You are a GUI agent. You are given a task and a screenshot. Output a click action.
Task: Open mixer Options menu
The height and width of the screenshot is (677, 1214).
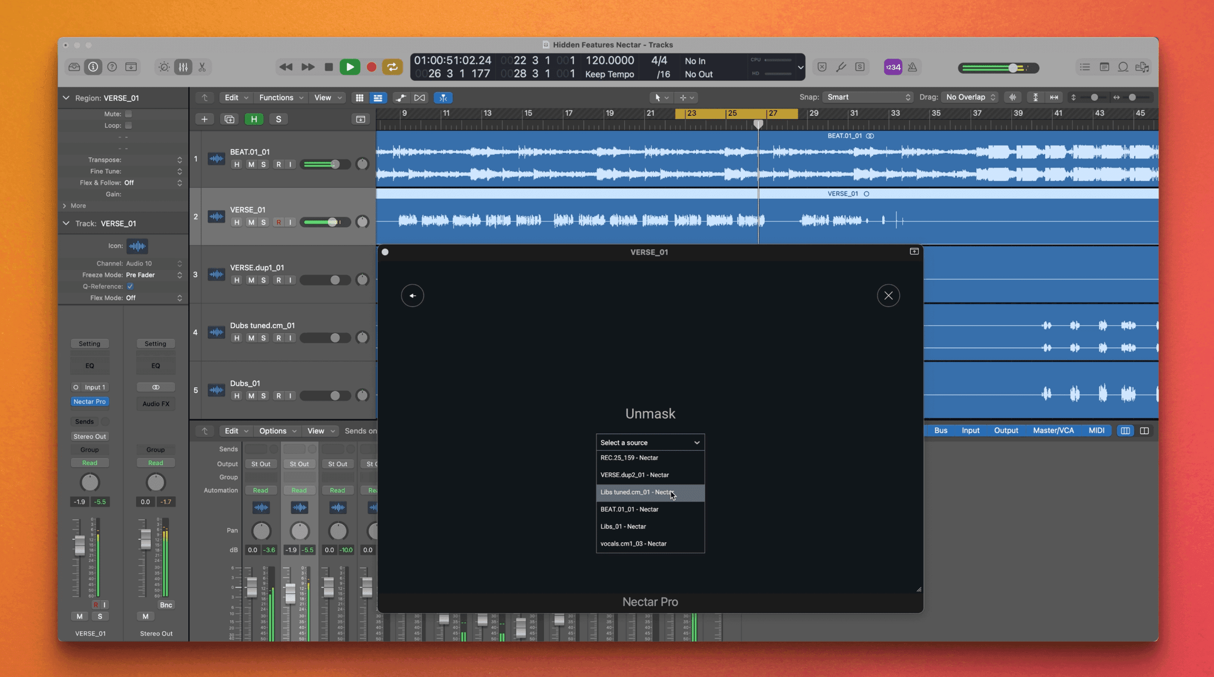277,431
